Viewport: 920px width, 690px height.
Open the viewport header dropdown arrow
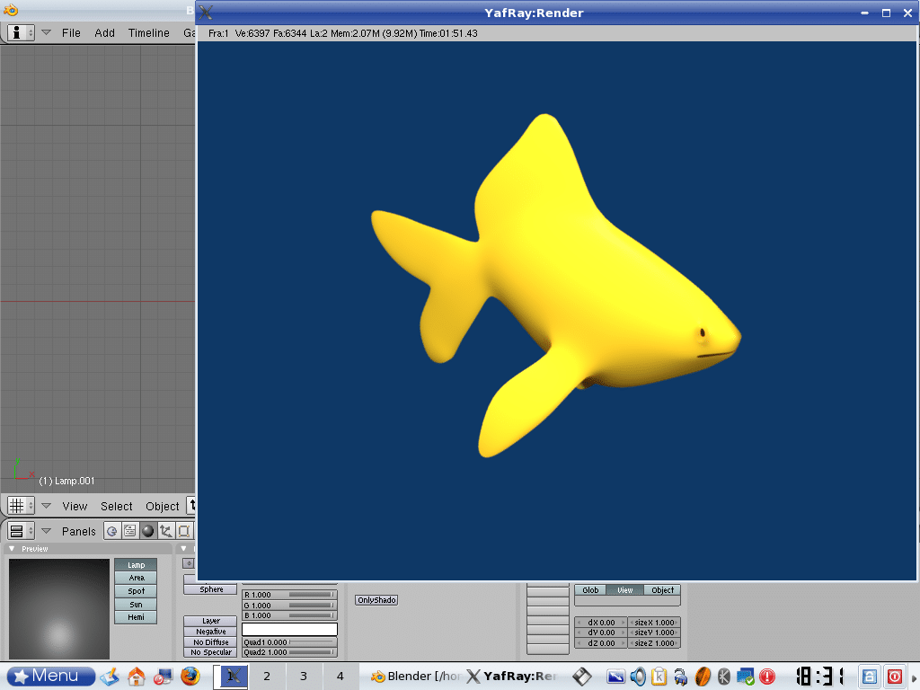[47, 505]
